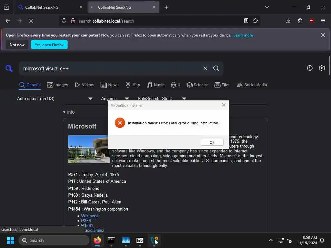This screenshot has height=248, width=331.
Task: Open the uBlock Origin extension icon
Action: click(x=312, y=21)
